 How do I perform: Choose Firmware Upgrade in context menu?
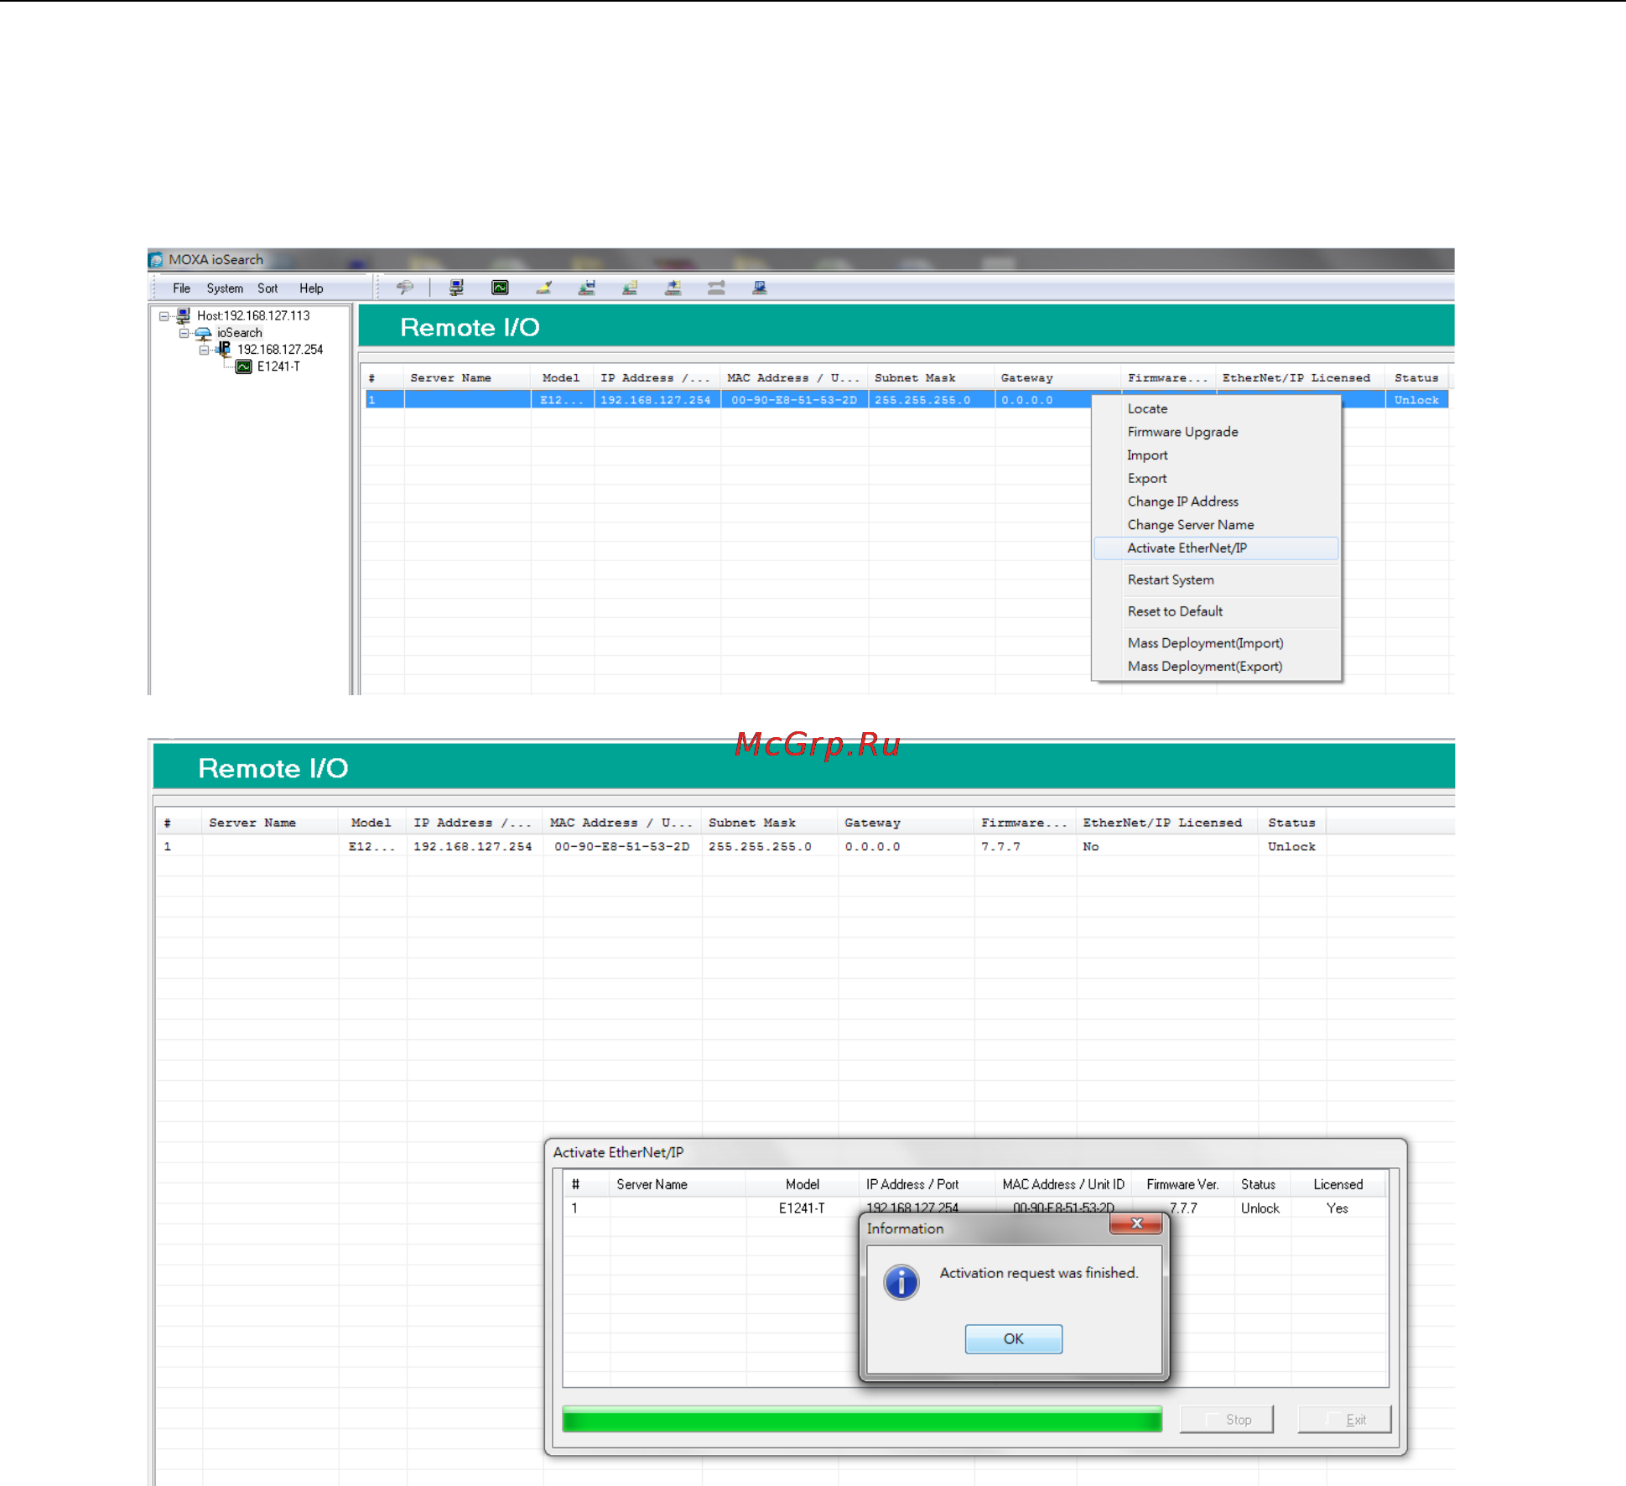[x=1216, y=432]
